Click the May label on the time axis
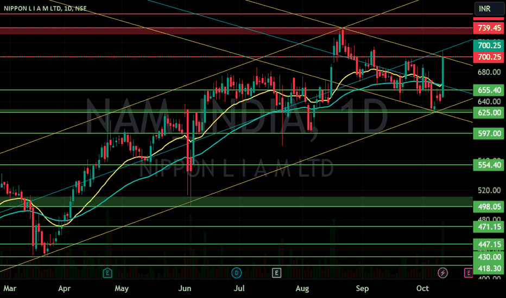 pyautogui.click(x=122, y=288)
